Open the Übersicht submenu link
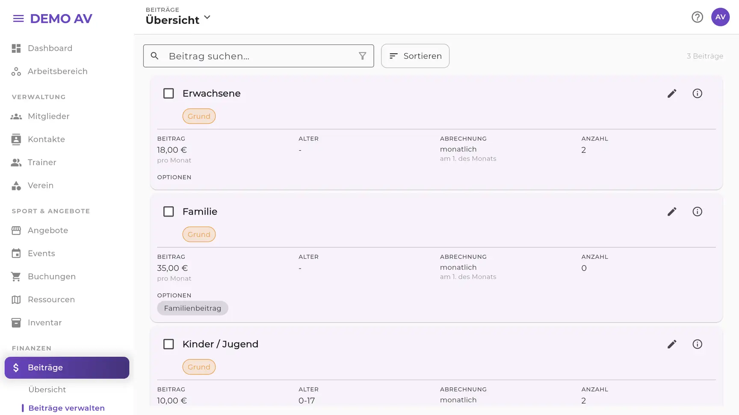This screenshot has height=415, width=739. click(x=47, y=390)
